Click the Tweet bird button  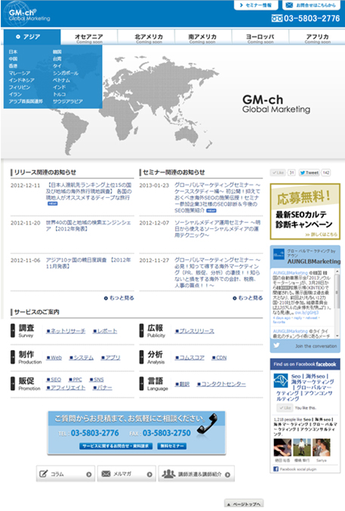[310, 172]
